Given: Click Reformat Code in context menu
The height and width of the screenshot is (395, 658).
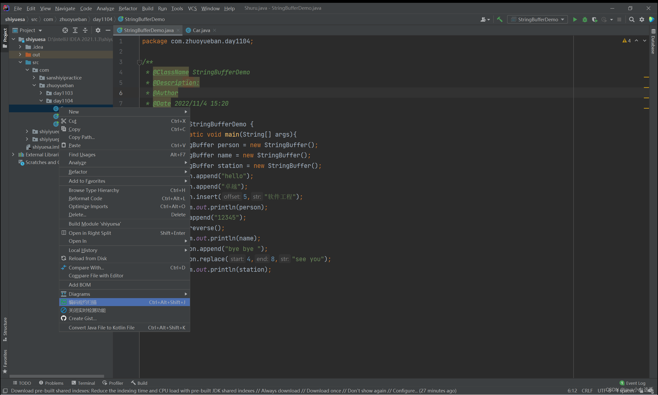Looking at the screenshot, I should click(85, 198).
